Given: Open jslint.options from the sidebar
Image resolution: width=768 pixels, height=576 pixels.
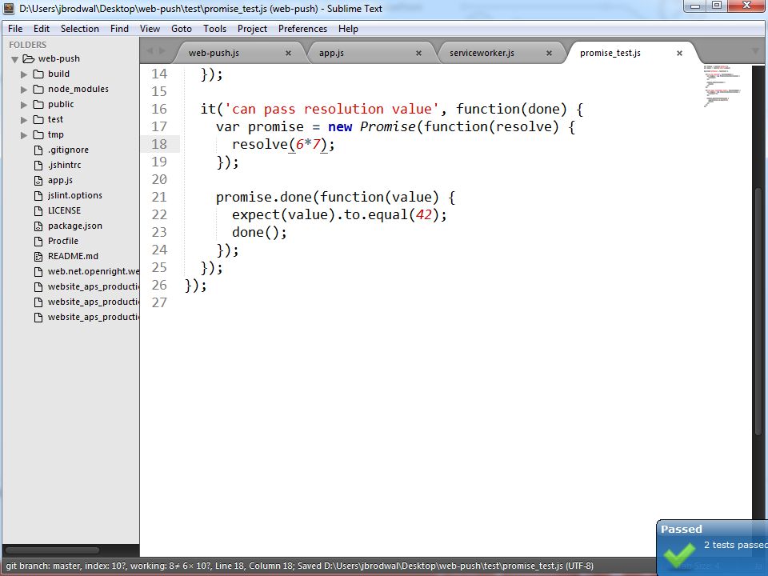Looking at the screenshot, I should point(75,195).
